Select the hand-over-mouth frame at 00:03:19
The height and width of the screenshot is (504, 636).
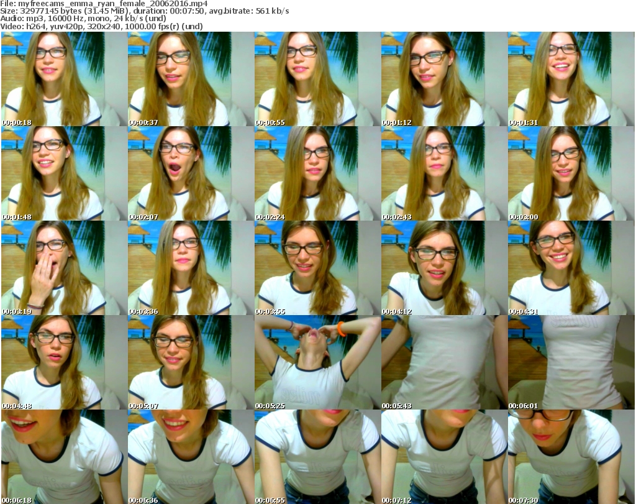[65, 268]
